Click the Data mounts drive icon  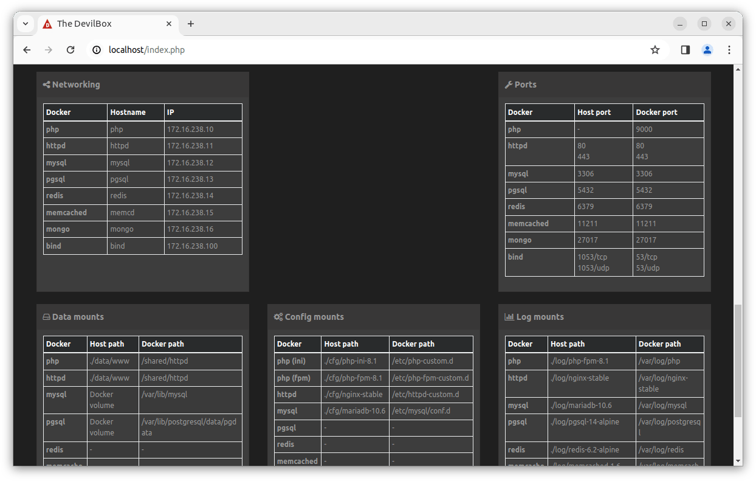pyautogui.click(x=46, y=317)
